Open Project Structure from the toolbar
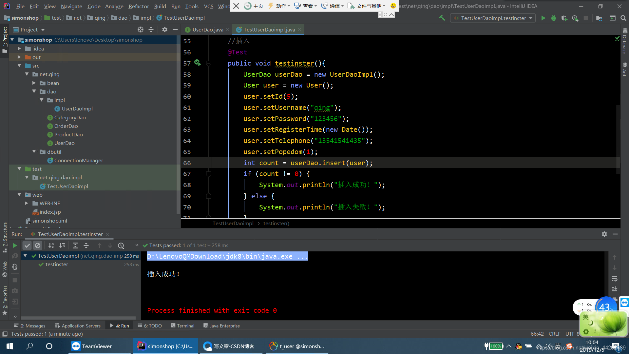 point(599,18)
